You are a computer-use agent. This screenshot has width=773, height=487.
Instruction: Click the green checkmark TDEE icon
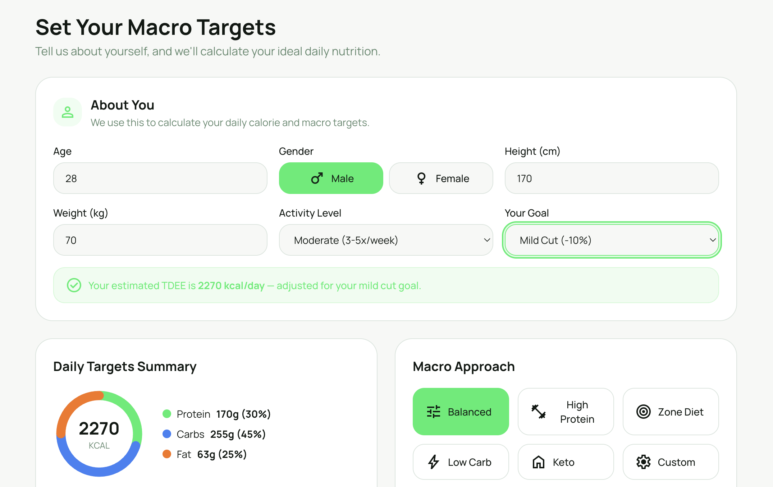74,286
